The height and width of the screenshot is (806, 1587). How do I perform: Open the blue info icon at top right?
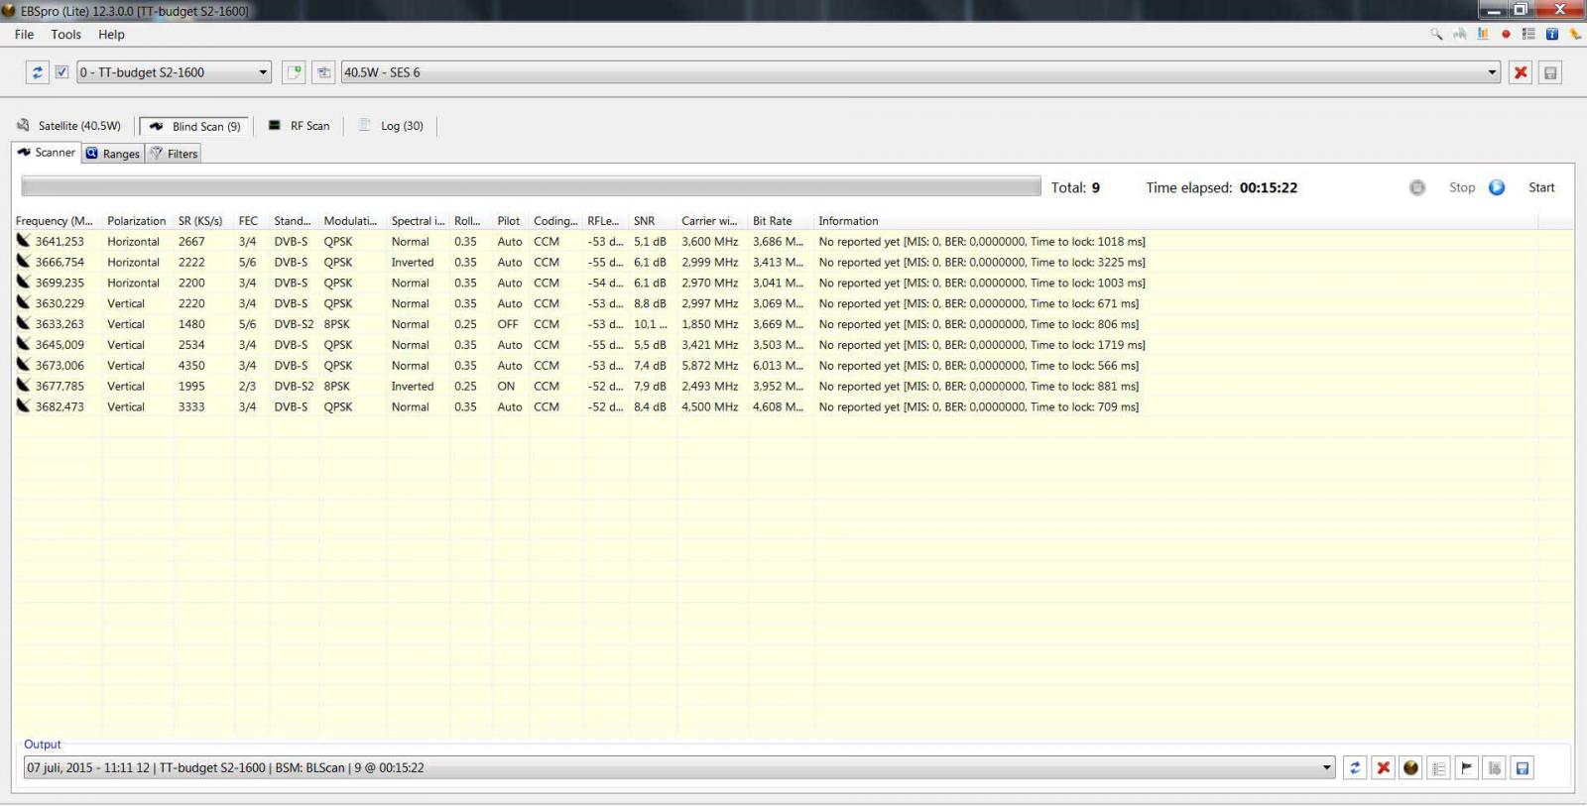(x=1551, y=34)
